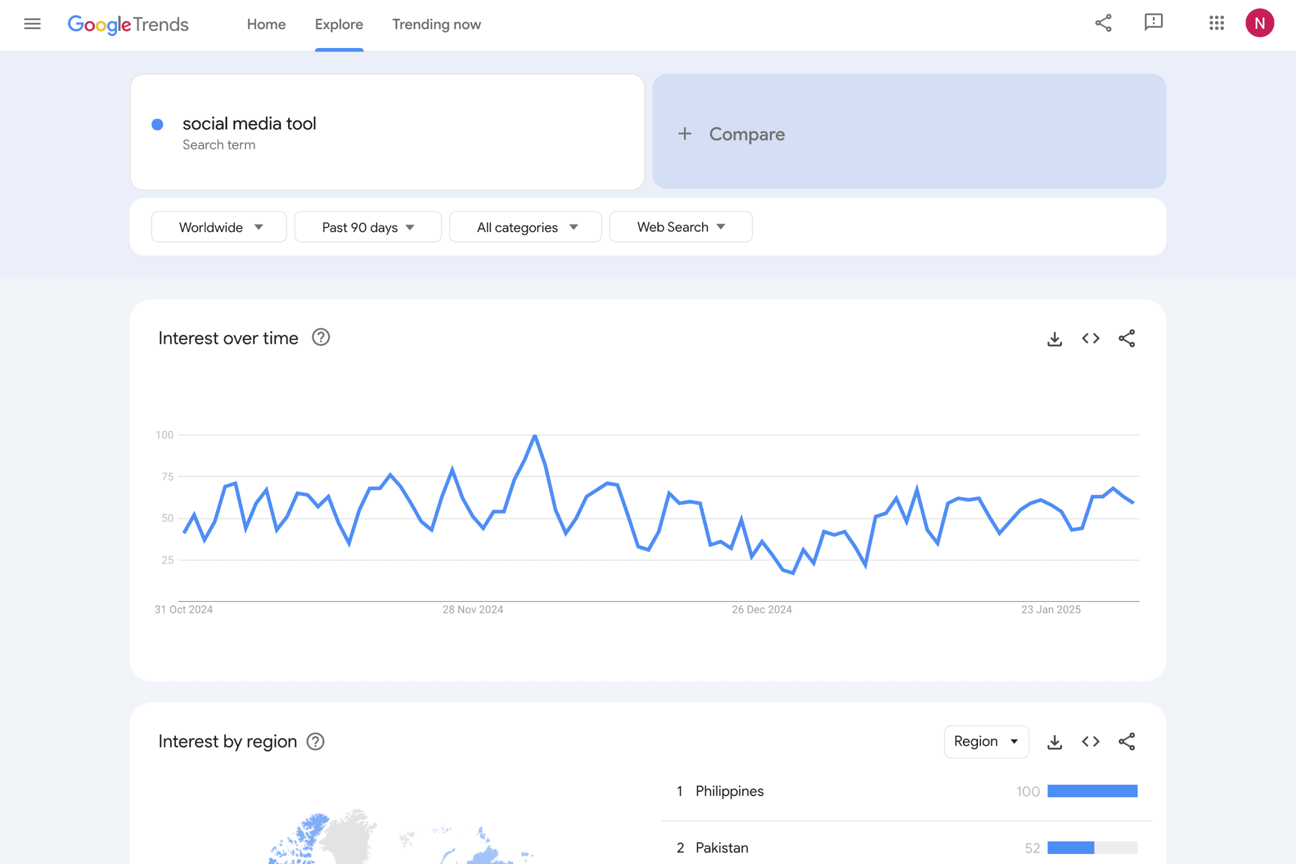Open embed code for Interest by region
This screenshot has height=864, width=1296.
[1090, 741]
